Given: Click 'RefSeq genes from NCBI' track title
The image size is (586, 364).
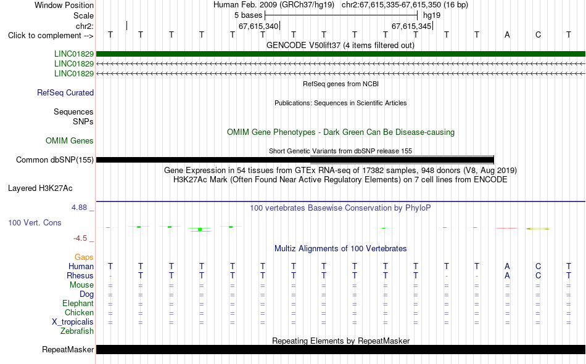Looking at the screenshot, I should pyautogui.click(x=340, y=84).
